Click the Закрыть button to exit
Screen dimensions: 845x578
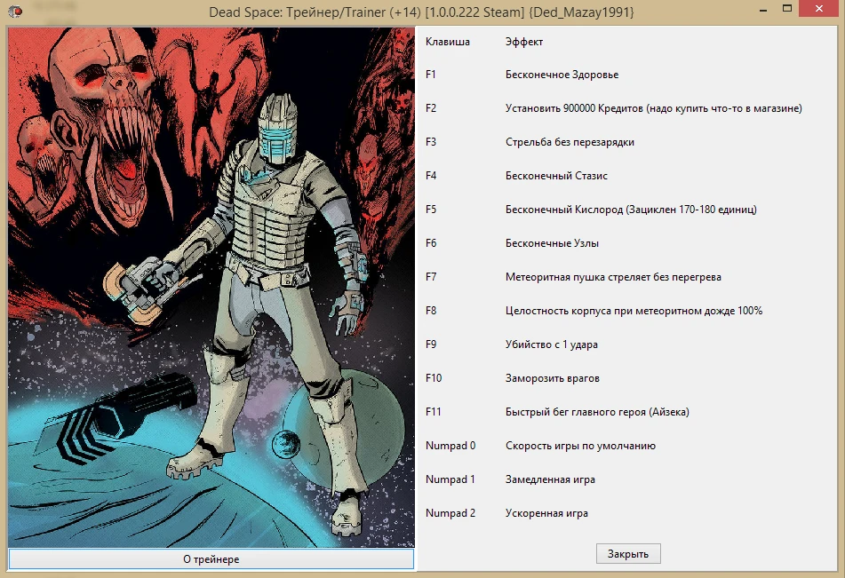628,553
